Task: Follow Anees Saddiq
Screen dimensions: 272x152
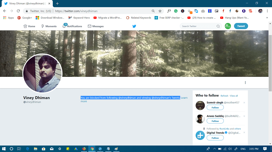Action: [x=215, y=121]
